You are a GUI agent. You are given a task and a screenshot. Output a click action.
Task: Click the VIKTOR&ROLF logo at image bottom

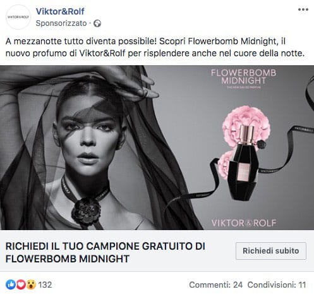244,223
